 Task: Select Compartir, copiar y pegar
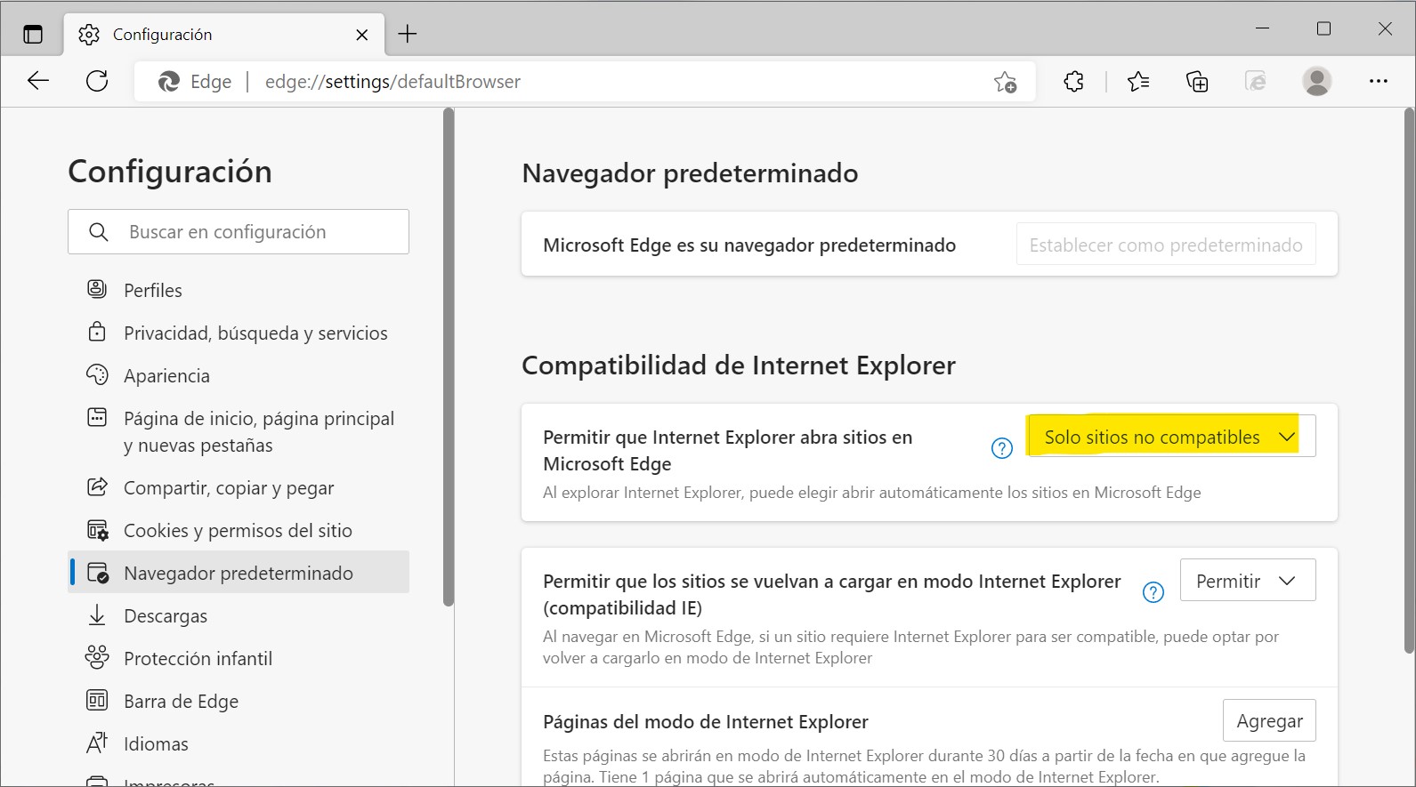[239, 487]
